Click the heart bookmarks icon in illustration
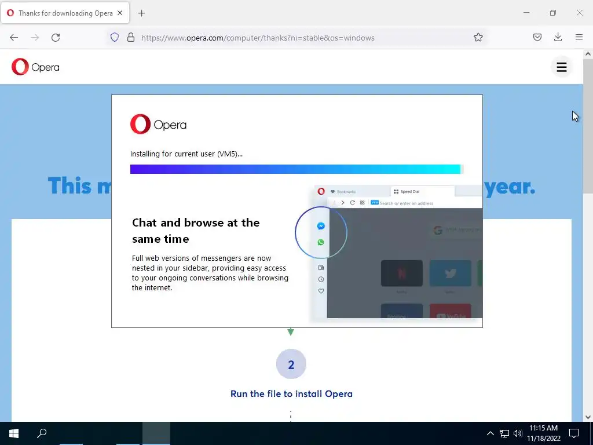Image resolution: width=593 pixels, height=445 pixels. 321,291
